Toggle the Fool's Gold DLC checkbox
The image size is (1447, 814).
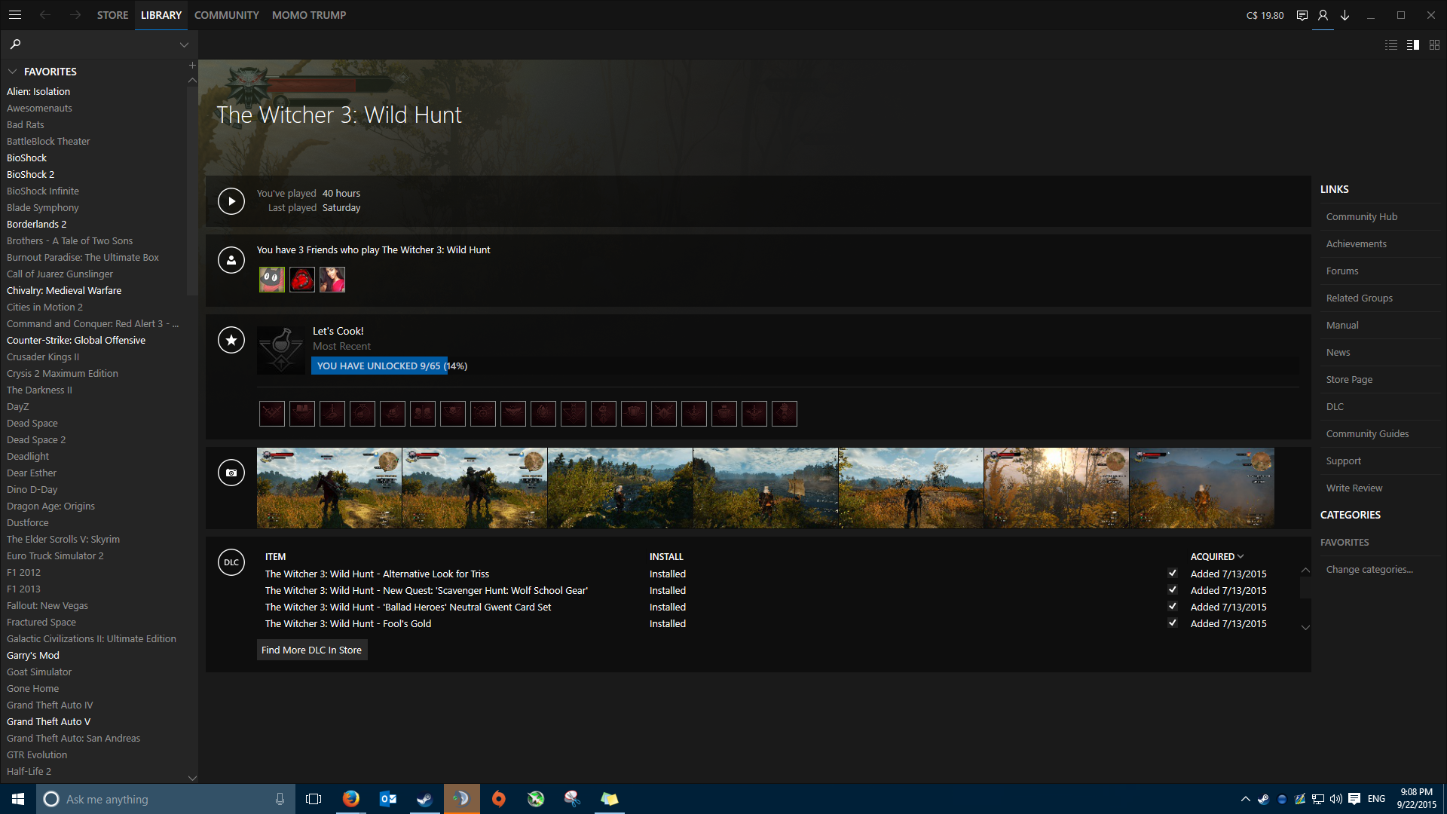pyautogui.click(x=1173, y=623)
